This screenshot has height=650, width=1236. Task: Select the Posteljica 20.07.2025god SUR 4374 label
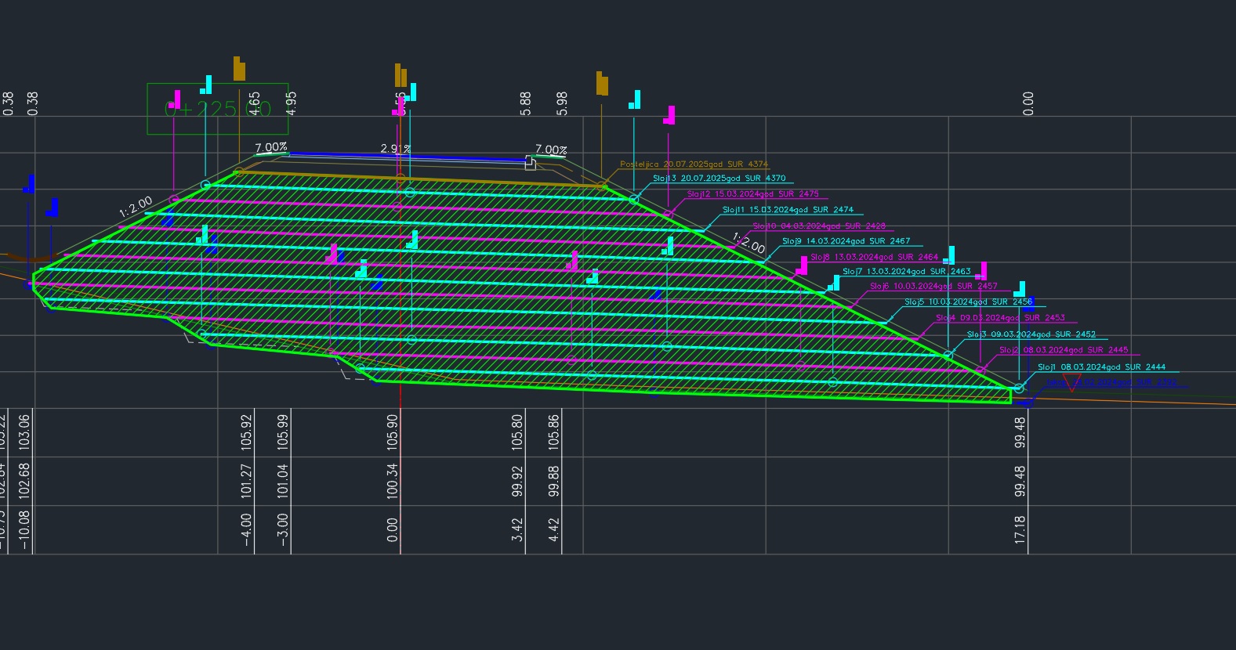click(x=694, y=164)
